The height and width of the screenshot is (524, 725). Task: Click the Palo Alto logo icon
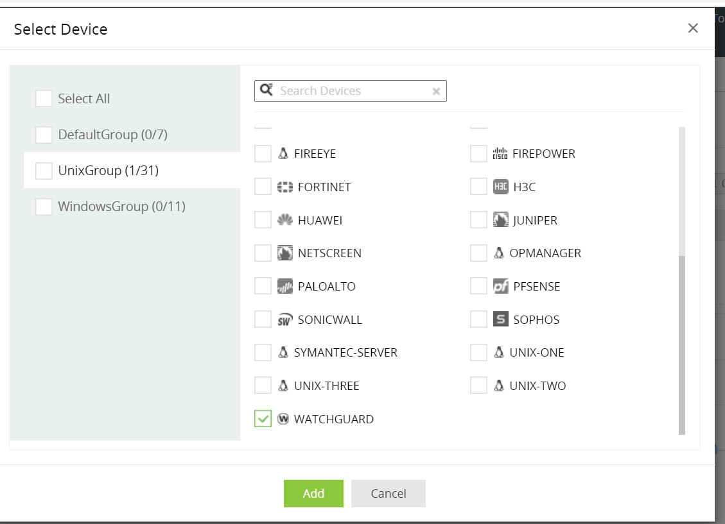tap(285, 287)
